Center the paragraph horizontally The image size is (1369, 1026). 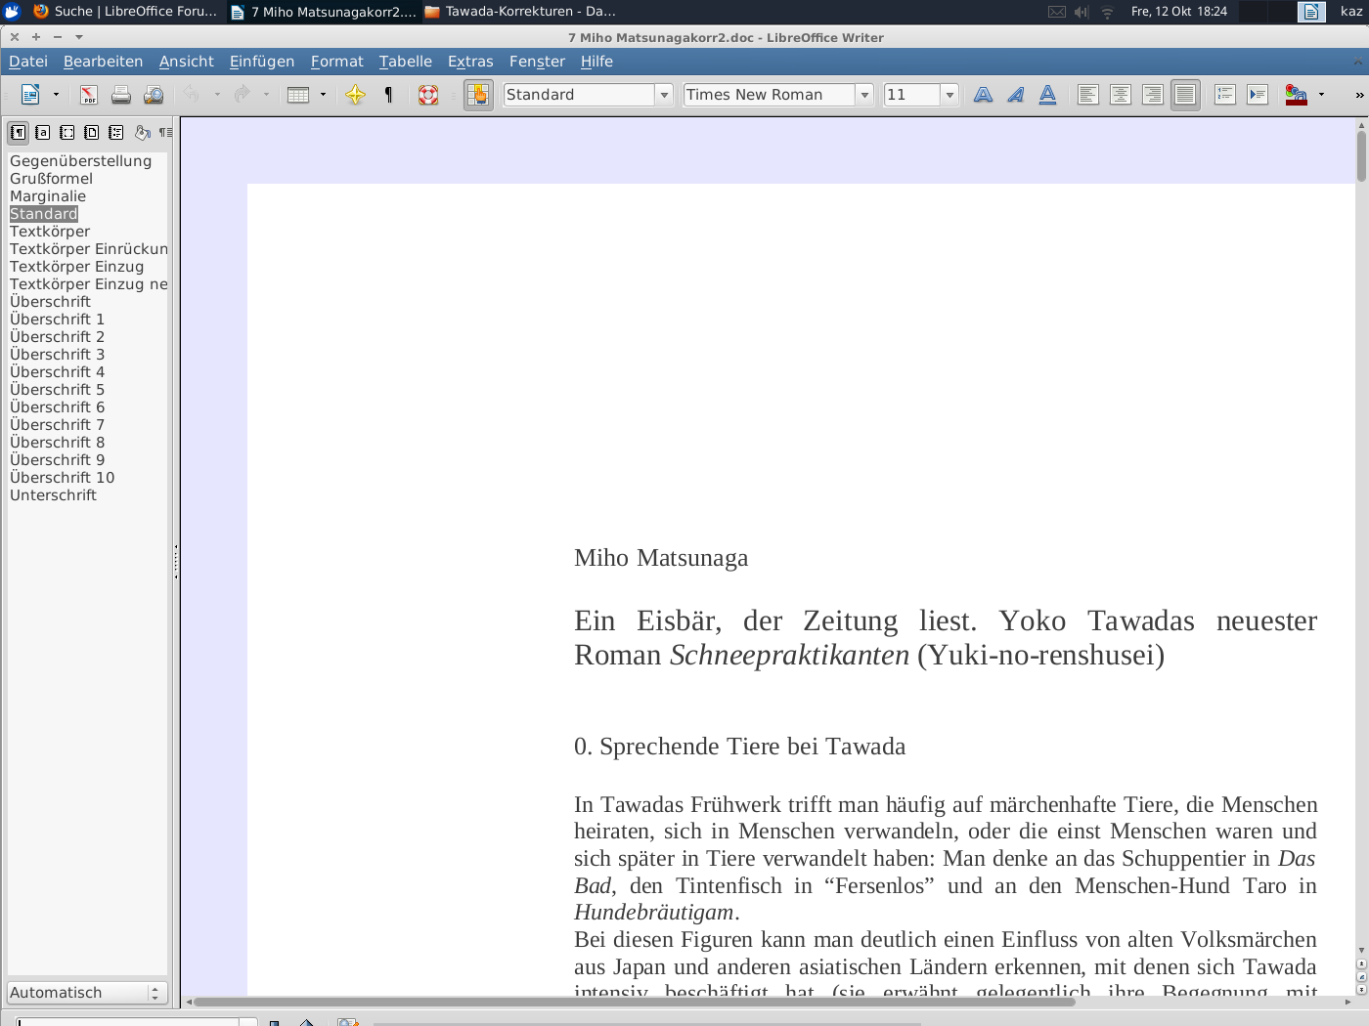pos(1121,95)
